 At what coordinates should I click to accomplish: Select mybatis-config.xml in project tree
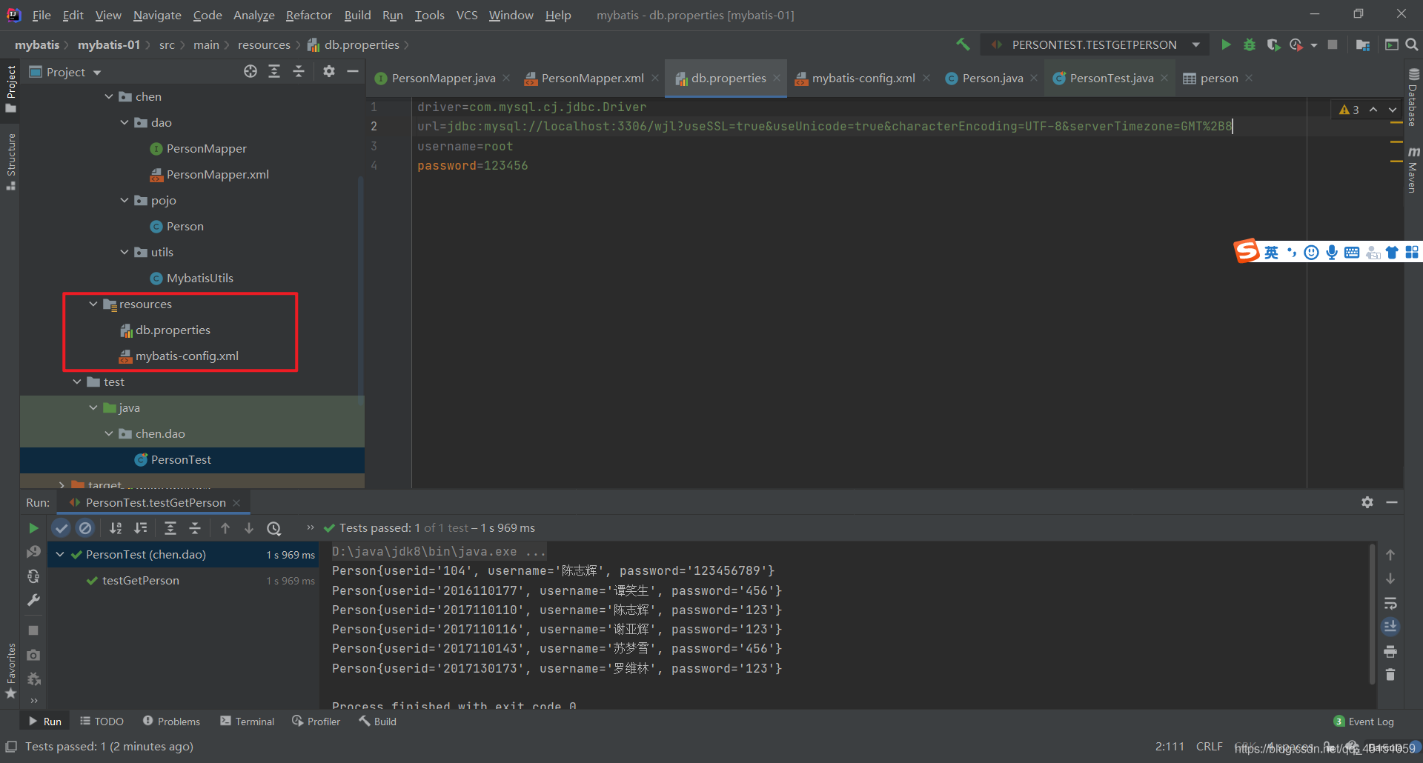pos(179,356)
